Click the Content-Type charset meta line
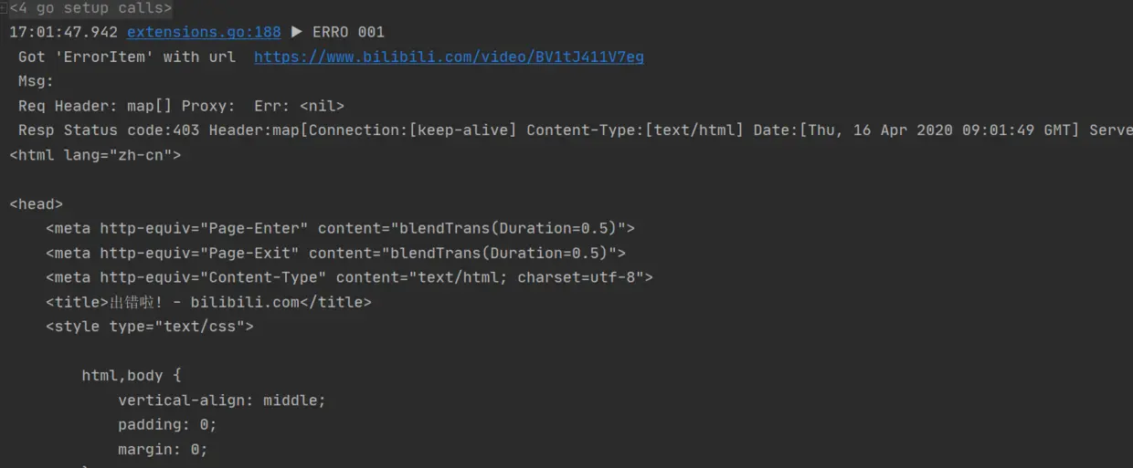The height and width of the screenshot is (468, 1133). [349, 277]
